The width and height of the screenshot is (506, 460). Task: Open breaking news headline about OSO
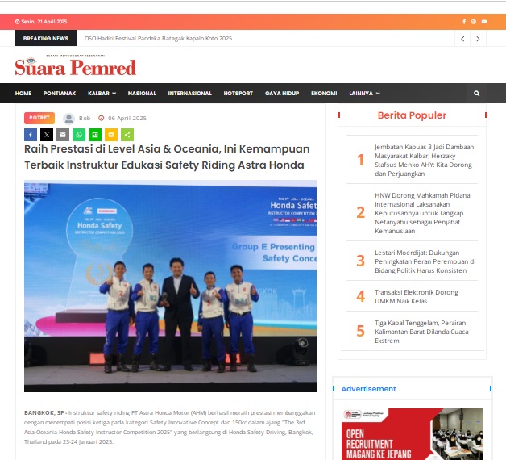[158, 39]
